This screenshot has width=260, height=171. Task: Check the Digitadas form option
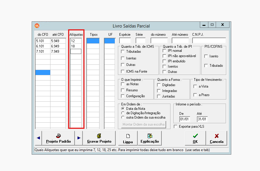tap(159, 85)
